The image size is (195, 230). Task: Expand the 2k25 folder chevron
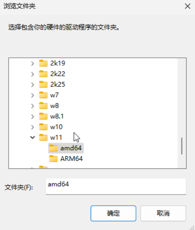pos(32,85)
